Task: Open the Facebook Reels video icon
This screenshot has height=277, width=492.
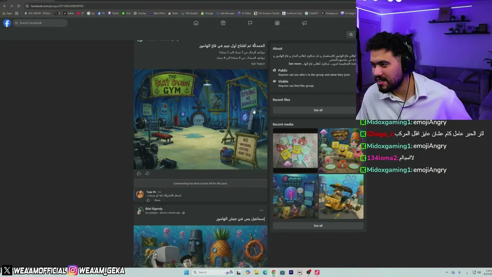Action: click(223, 23)
